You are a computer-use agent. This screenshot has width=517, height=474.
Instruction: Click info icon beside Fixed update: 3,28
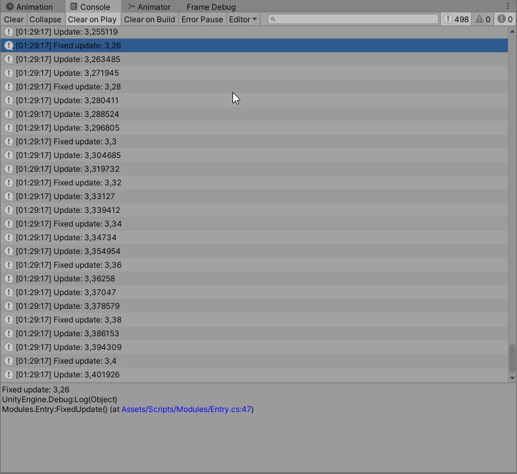(9, 87)
